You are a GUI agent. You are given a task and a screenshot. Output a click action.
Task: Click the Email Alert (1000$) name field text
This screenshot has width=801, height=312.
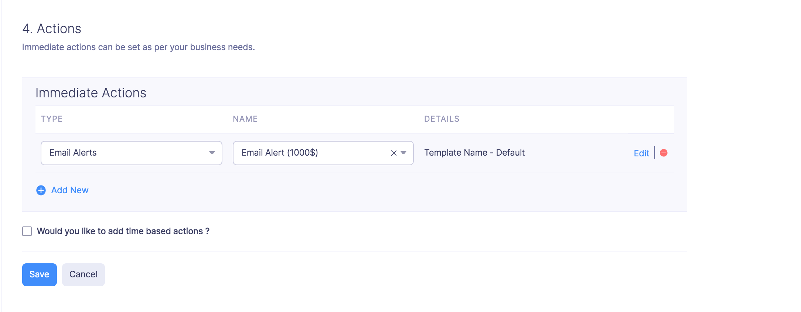280,153
